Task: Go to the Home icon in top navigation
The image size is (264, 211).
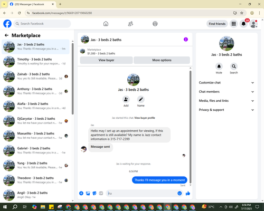Action: point(106,24)
